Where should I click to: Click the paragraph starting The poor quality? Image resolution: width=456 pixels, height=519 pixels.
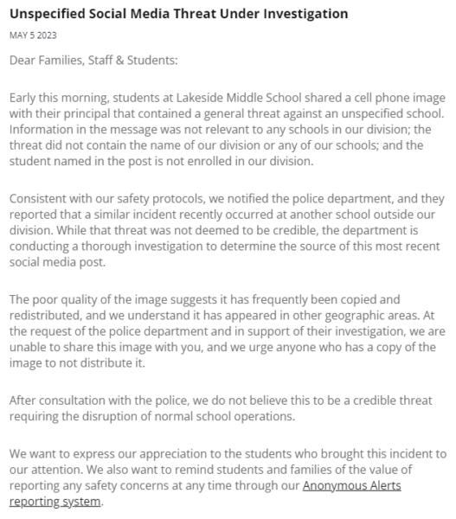pos(228,331)
